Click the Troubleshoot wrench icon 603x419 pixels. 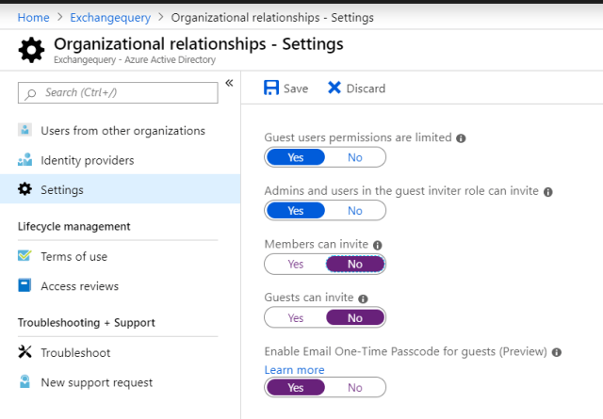[25, 352]
